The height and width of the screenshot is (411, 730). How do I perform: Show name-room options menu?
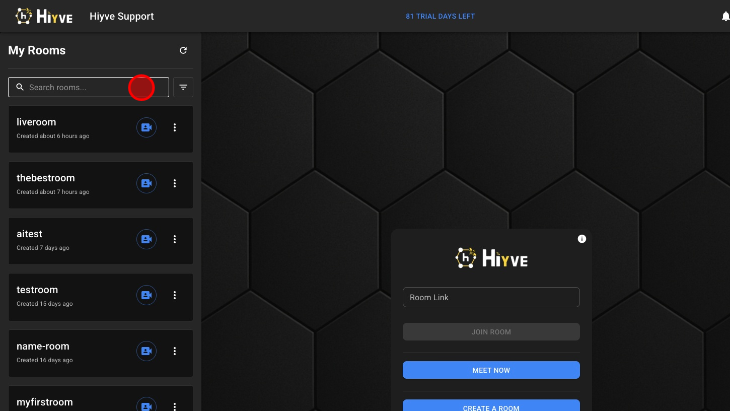(175, 351)
